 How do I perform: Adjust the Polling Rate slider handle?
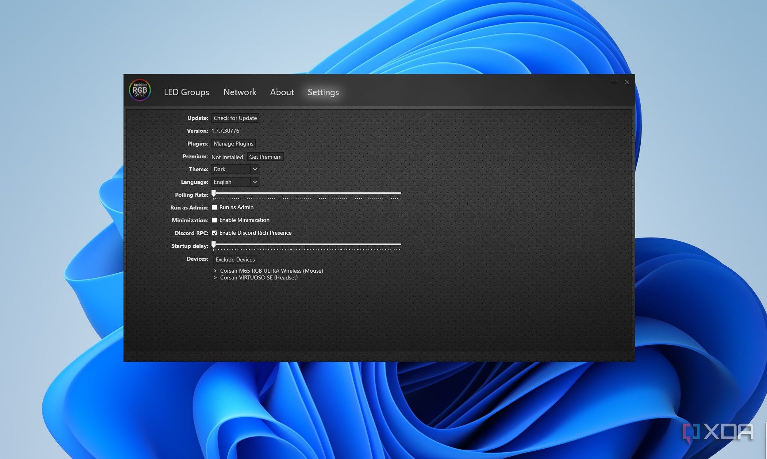(214, 194)
